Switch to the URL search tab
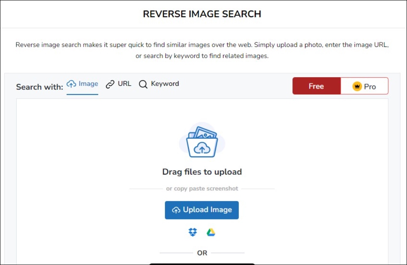This screenshot has height=265, width=407. tap(119, 84)
